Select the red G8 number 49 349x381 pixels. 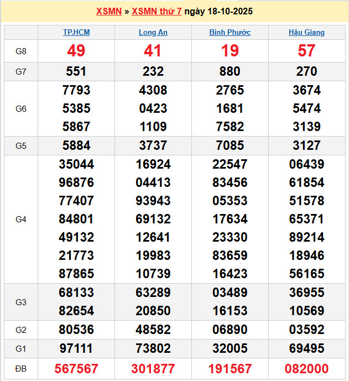click(x=76, y=51)
